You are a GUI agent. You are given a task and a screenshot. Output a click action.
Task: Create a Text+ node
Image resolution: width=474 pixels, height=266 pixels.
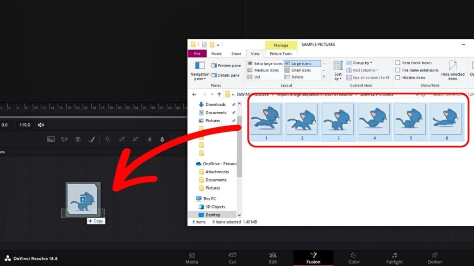77,139
